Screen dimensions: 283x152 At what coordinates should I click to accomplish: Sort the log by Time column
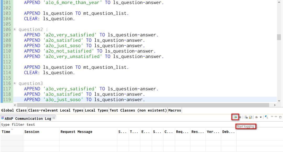click(x=12, y=132)
